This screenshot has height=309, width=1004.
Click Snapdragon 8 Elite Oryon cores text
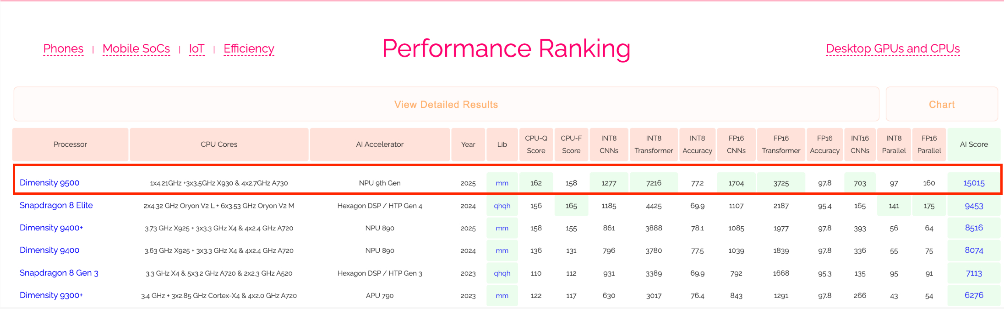coord(219,206)
